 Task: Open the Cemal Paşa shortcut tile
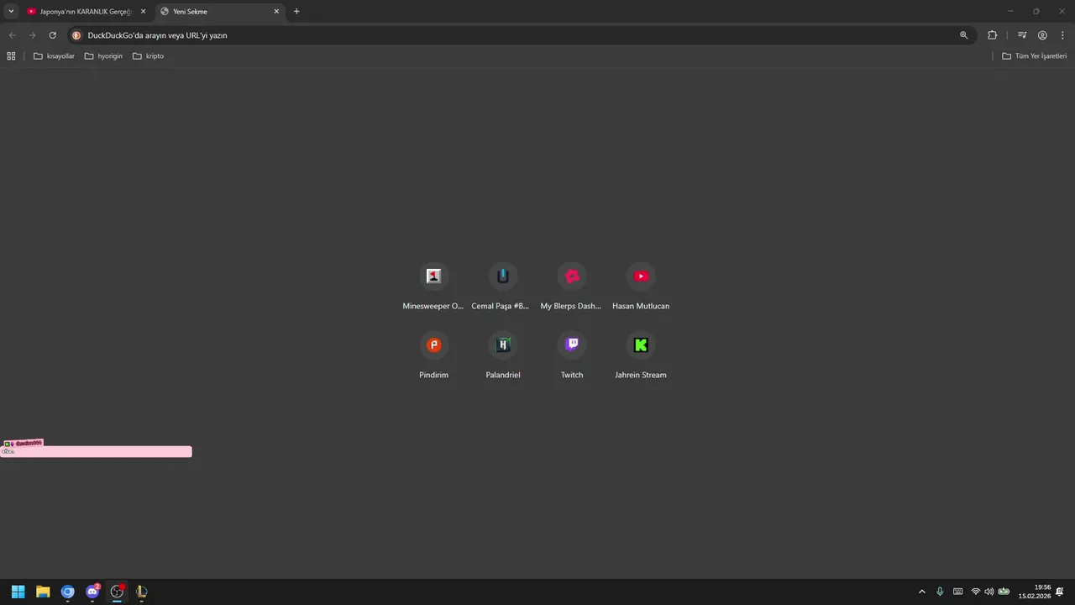click(x=502, y=286)
